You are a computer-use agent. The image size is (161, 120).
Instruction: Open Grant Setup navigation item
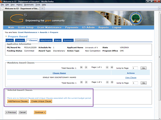click(26, 27)
